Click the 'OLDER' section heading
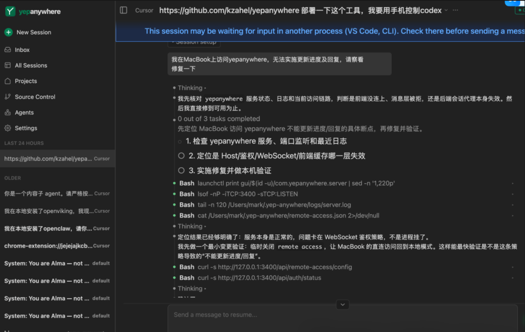The image size is (525, 332). coord(13,178)
